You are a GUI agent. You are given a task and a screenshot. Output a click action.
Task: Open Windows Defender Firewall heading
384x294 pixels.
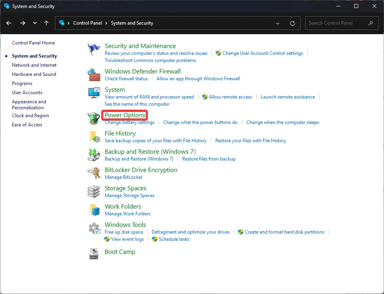tap(143, 72)
